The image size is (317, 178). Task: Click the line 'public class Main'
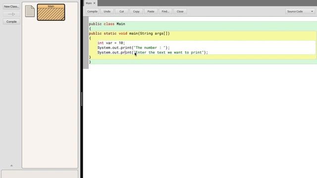click(x=107, y=24)
